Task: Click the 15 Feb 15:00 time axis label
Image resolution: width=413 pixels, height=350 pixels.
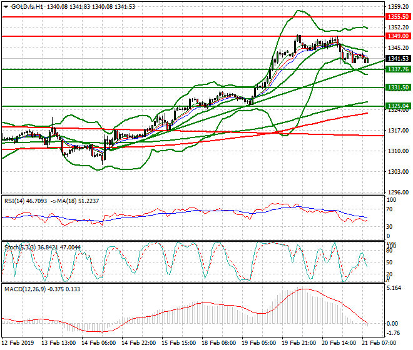Action: click(179, 343)
